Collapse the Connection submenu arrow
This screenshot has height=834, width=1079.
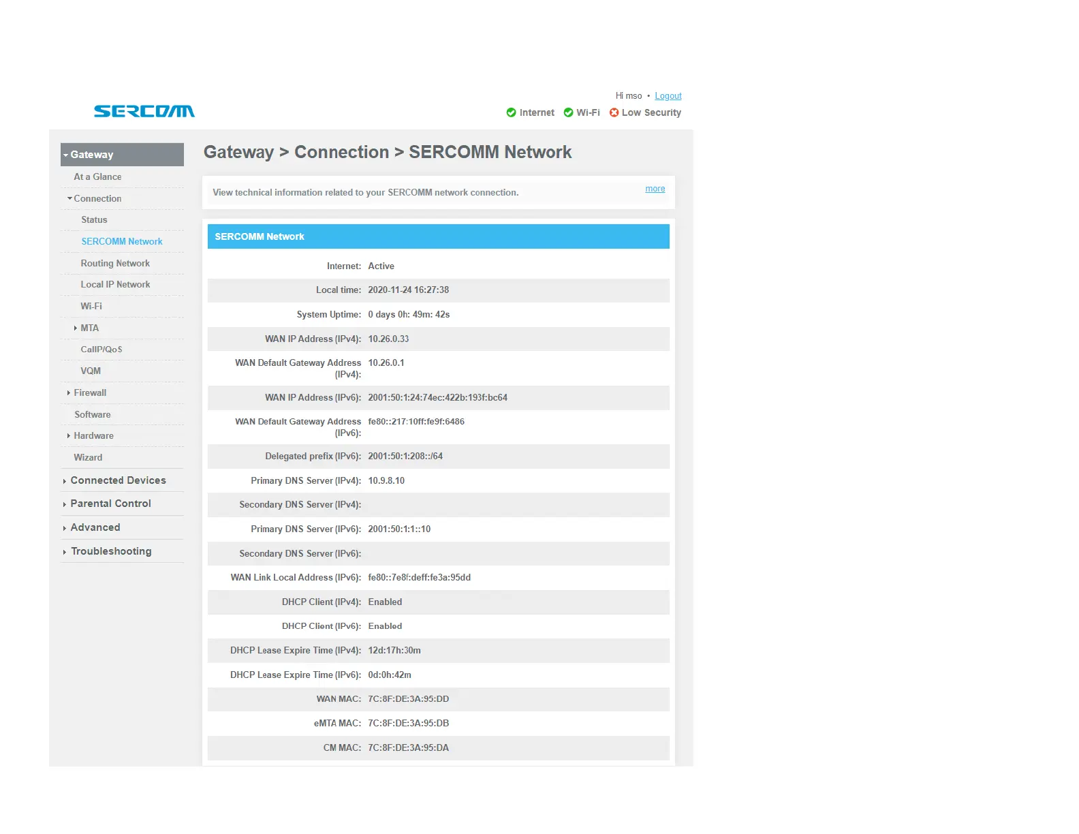point(69,198)
